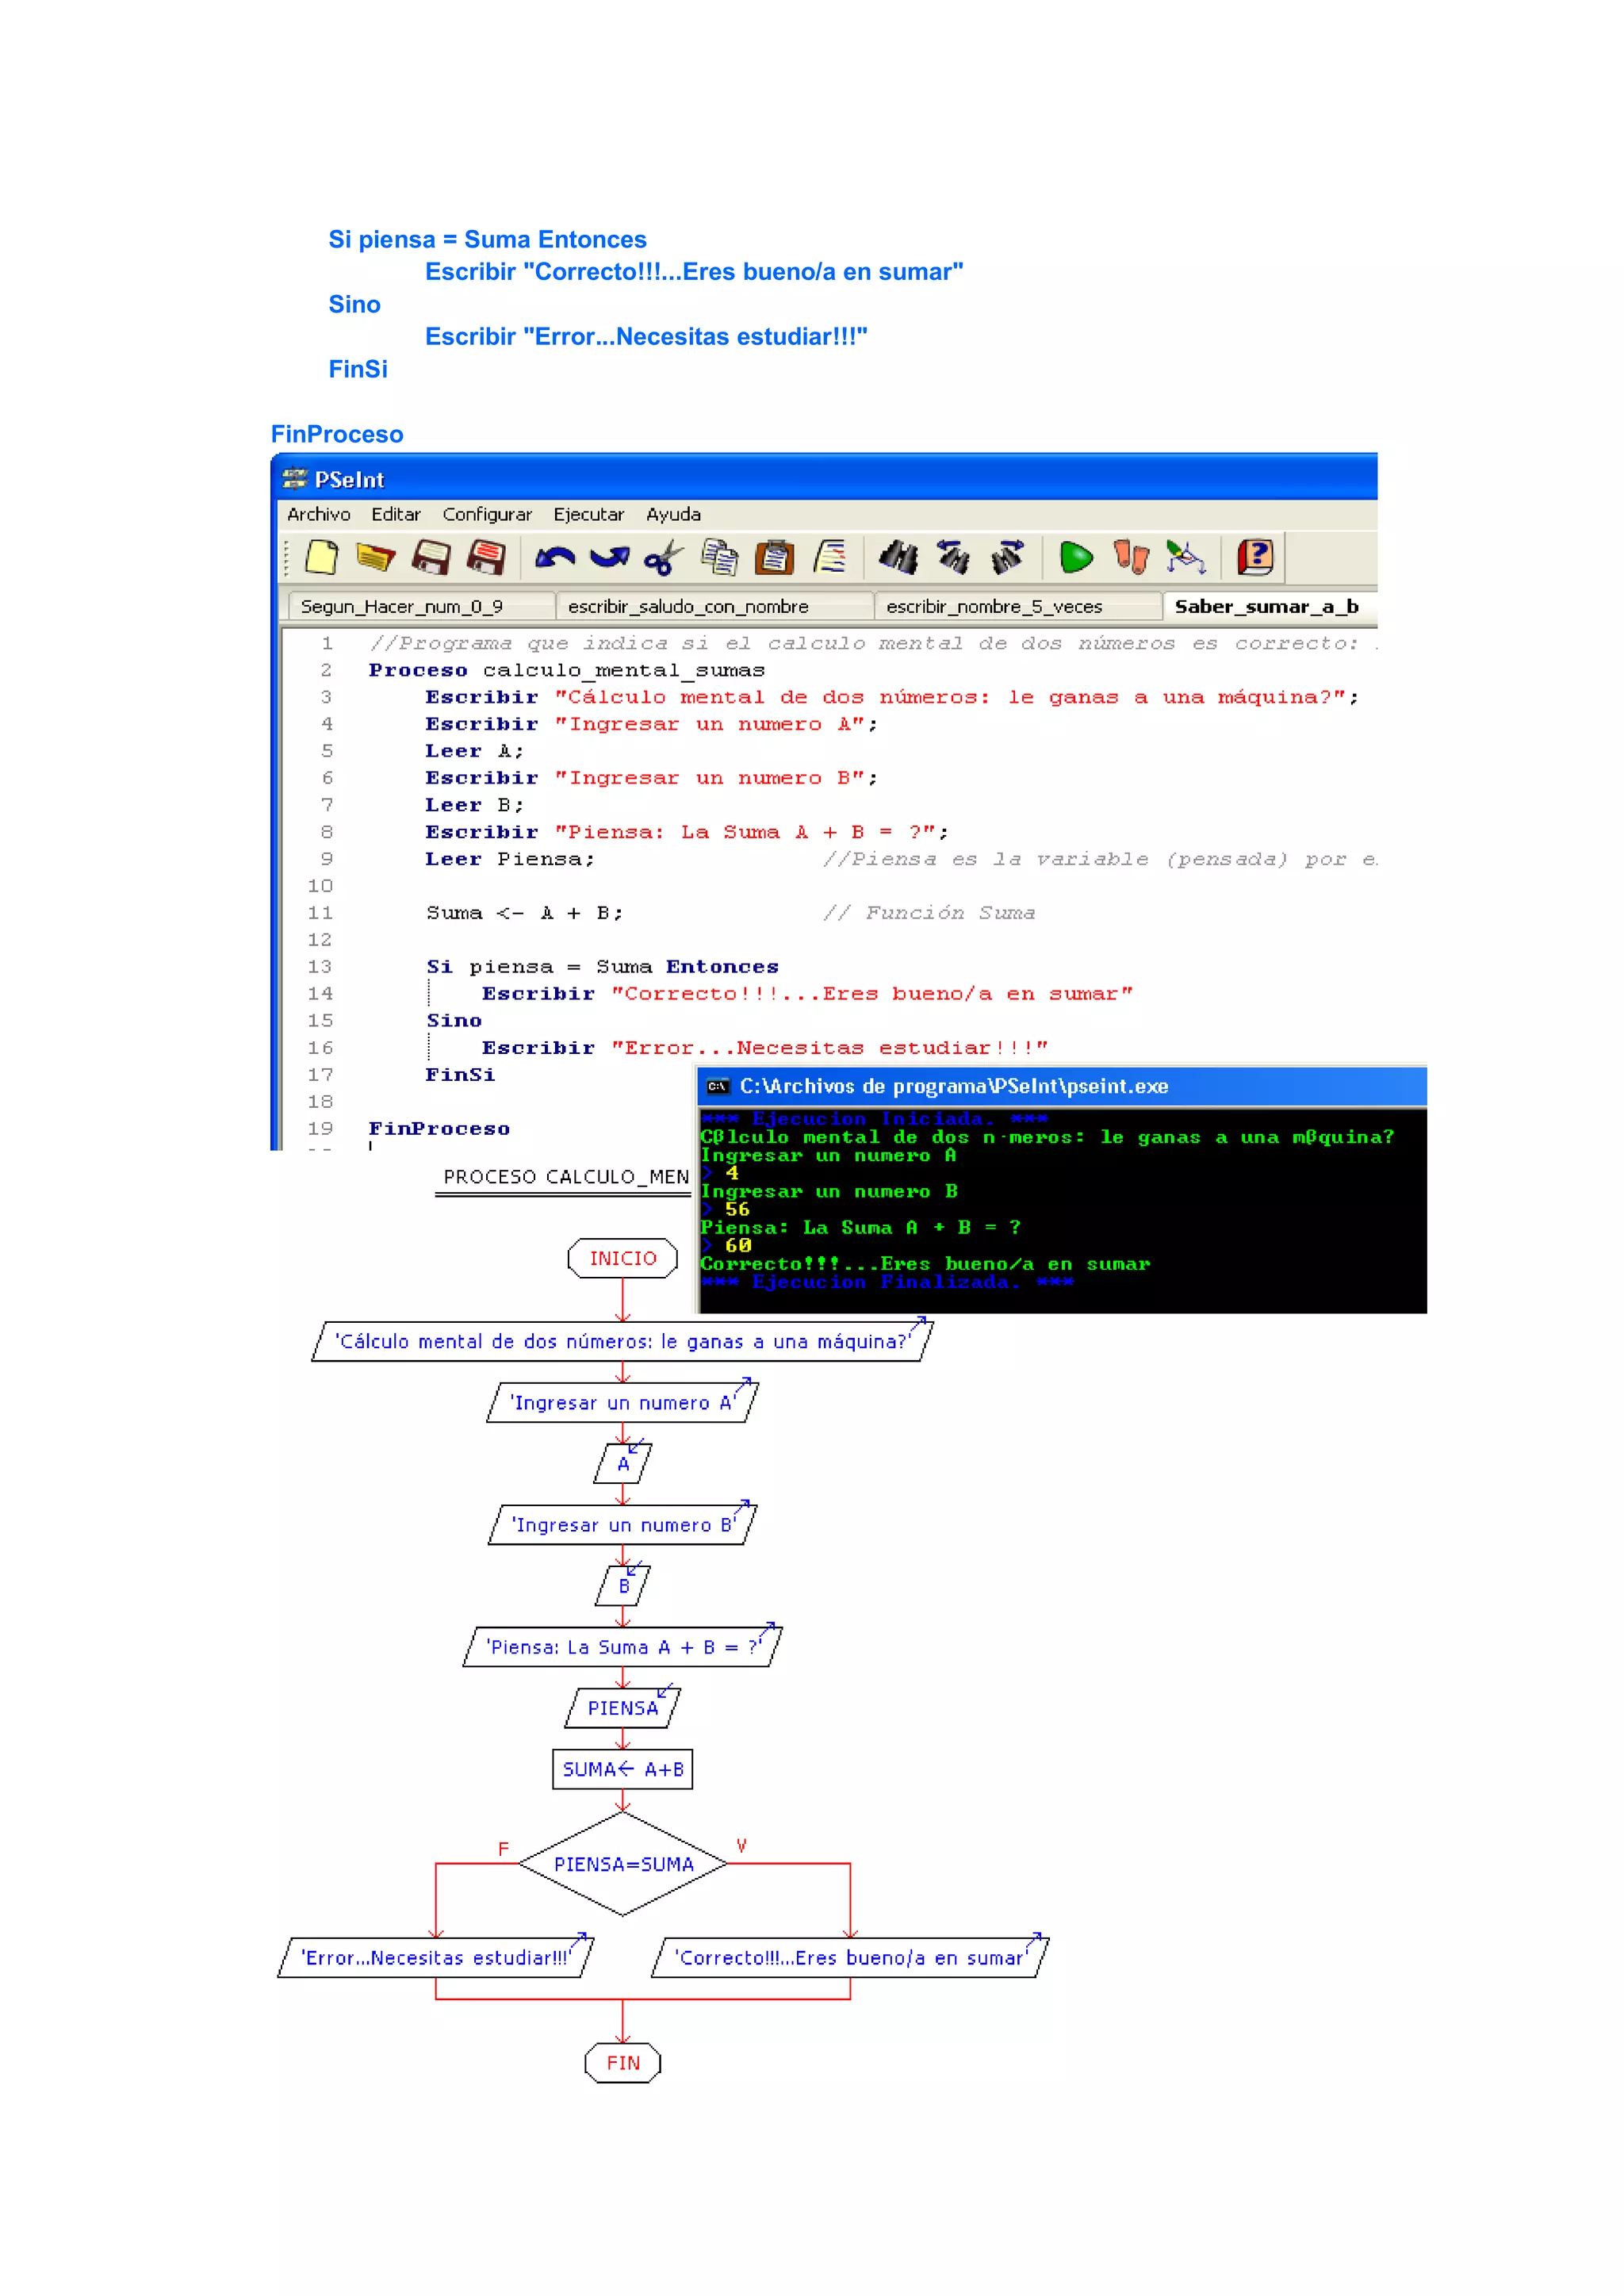
Task: Click the PIENSA=SUMA decision diamond
Action: [x=623, y=1864]
